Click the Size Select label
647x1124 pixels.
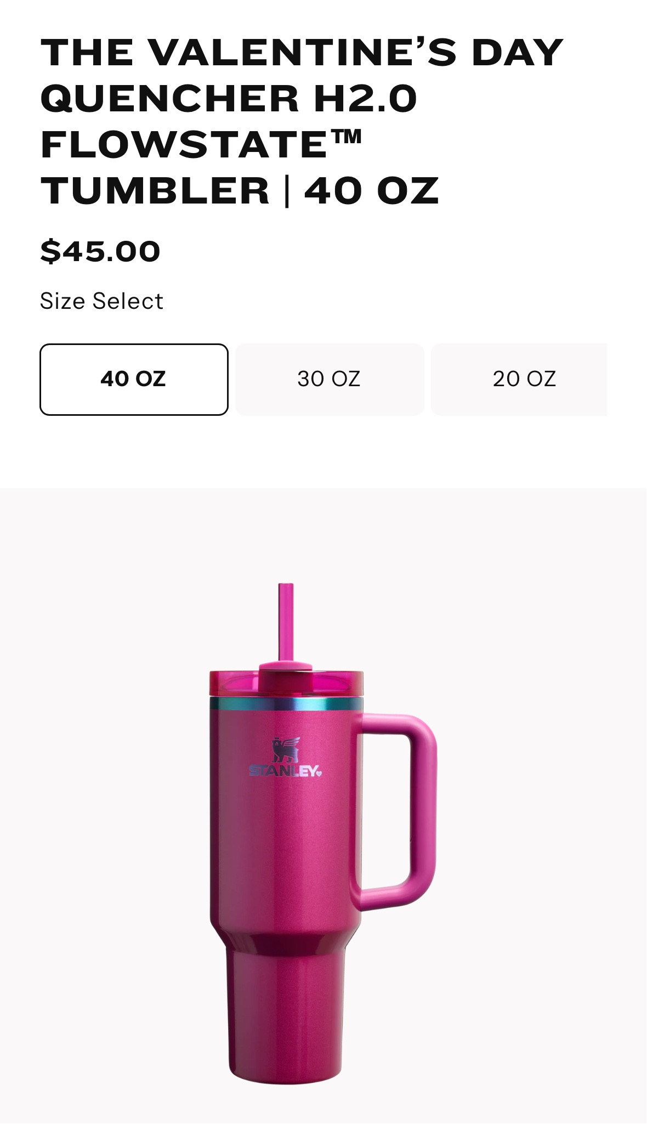(x=101, y=301)
